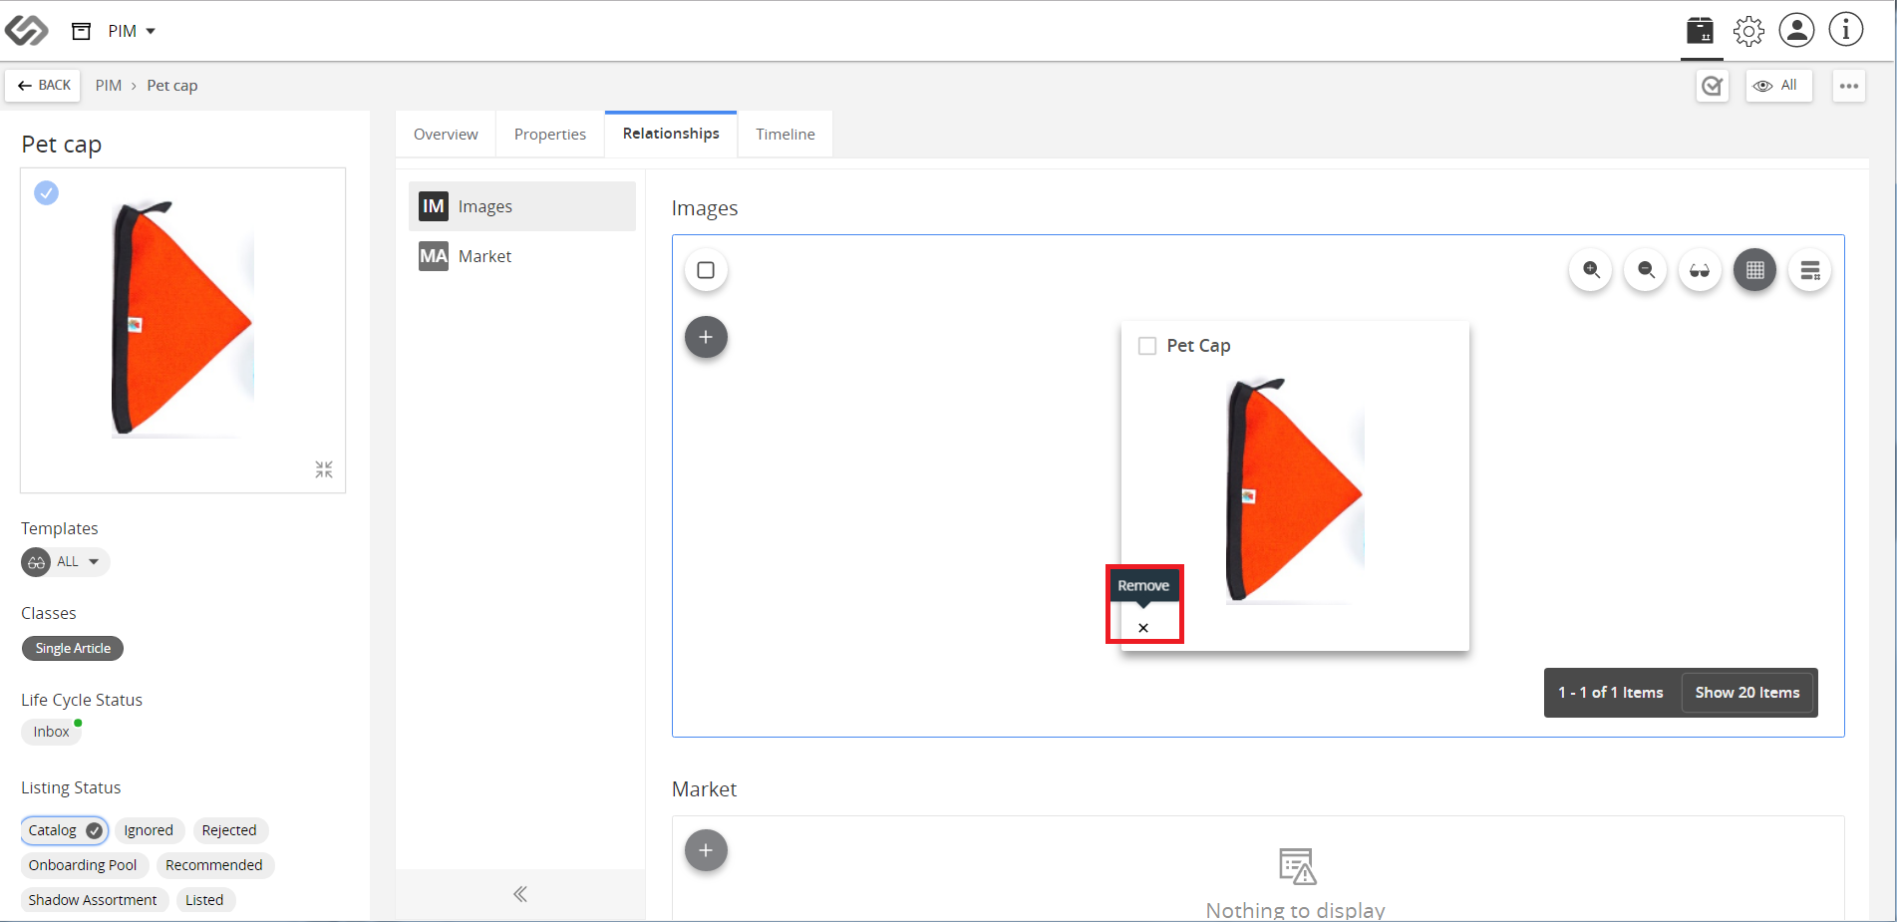The image size is (1897, 922).
Task: Click the glasses preview icon in Images toolbar
Action: pyautogui.click(x=1700, y=270)
